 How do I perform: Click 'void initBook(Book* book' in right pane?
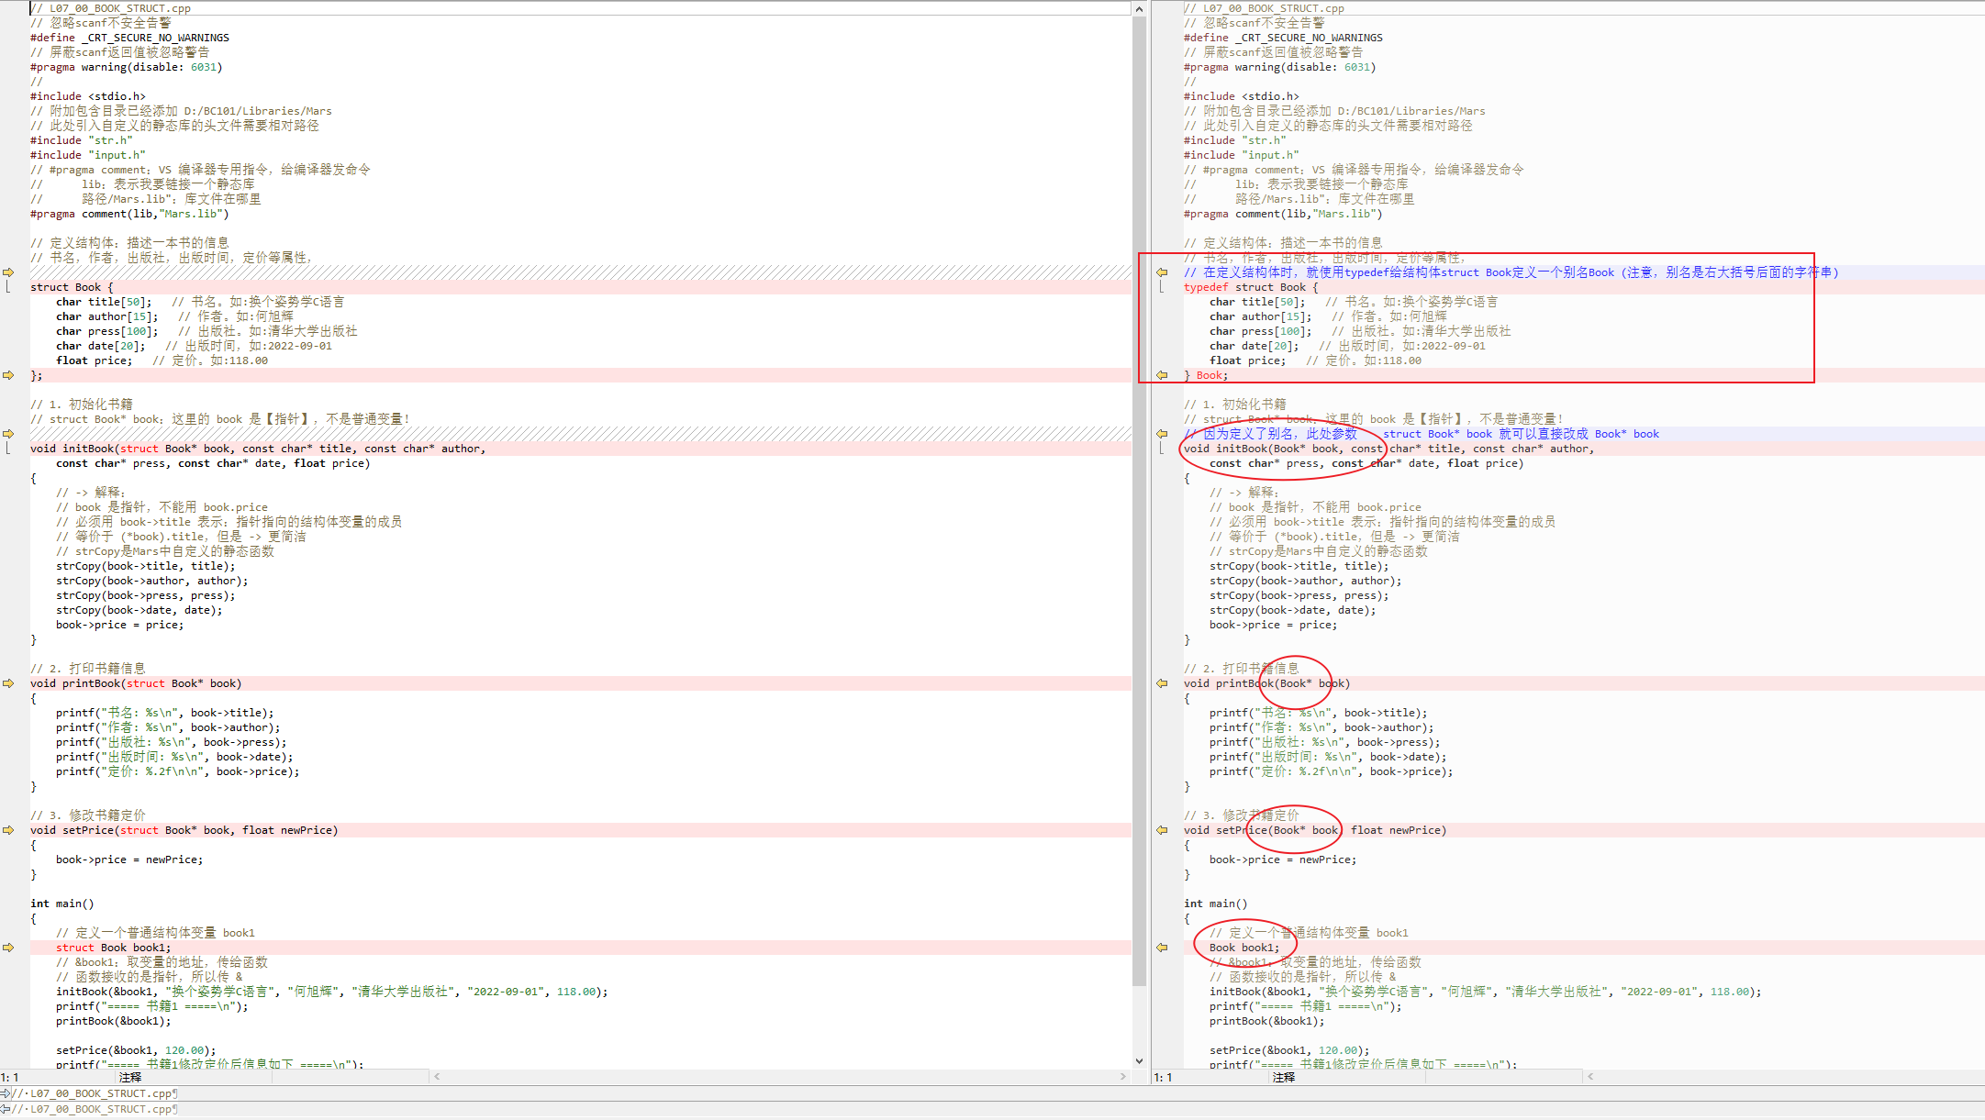[x=1263, y=449]
